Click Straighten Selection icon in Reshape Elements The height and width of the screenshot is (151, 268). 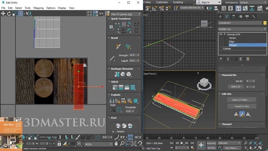coord(117,74)
